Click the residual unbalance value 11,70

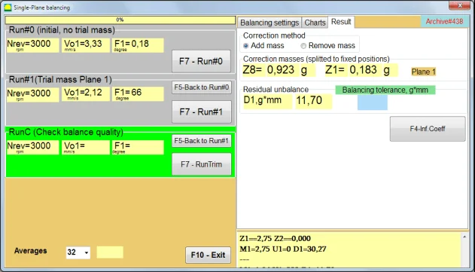click(314, 101)
